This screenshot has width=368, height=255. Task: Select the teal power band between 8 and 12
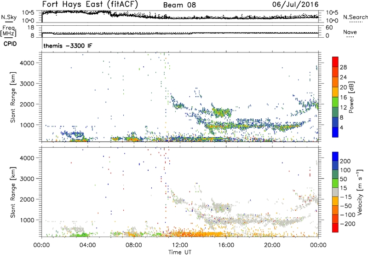335,112
